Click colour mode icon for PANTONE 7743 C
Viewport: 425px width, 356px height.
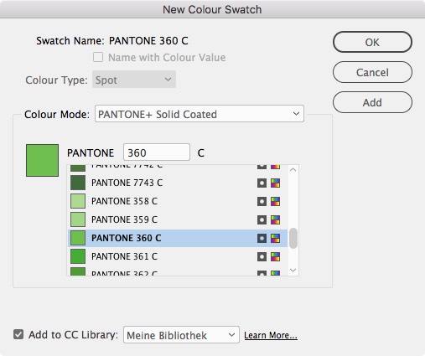(x=275, y=183)
